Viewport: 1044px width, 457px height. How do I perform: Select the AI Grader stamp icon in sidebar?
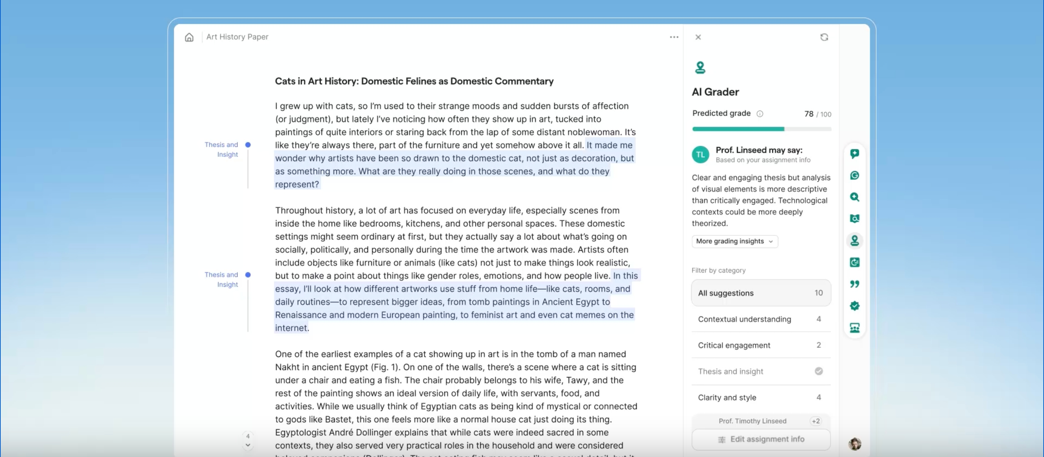pos(854,241)
